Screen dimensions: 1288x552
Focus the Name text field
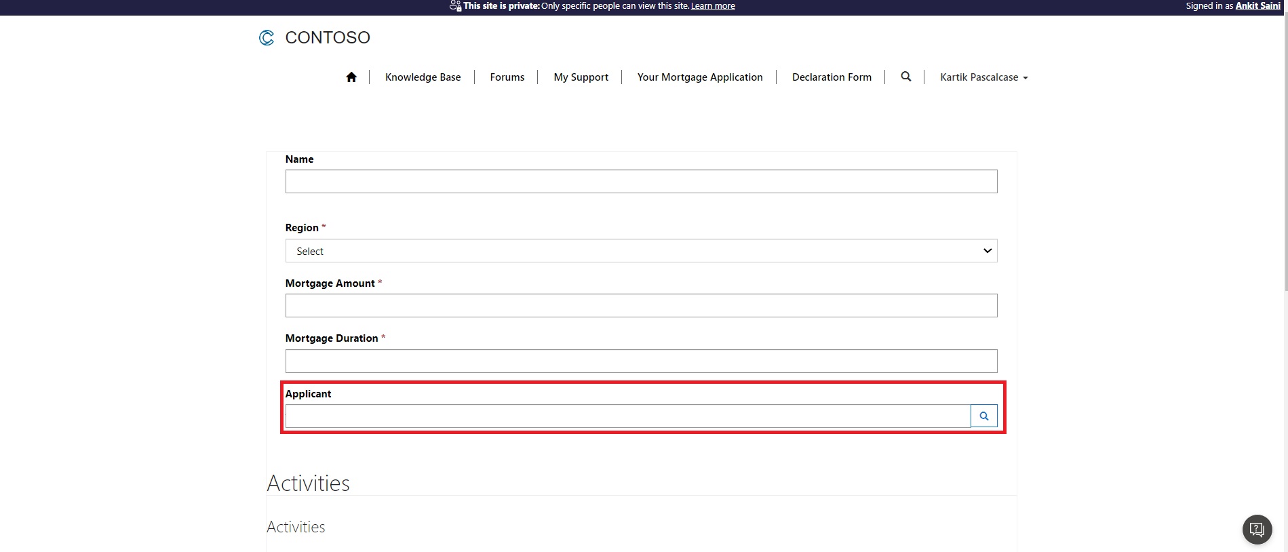pyautogui.click(x=641, y=182)
